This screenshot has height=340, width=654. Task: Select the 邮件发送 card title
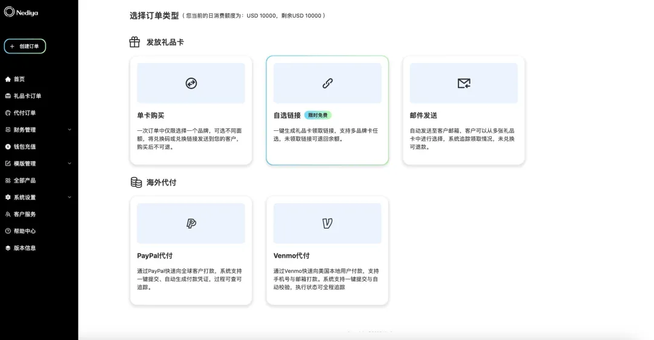pyautogui.click(x=423, y=115)
